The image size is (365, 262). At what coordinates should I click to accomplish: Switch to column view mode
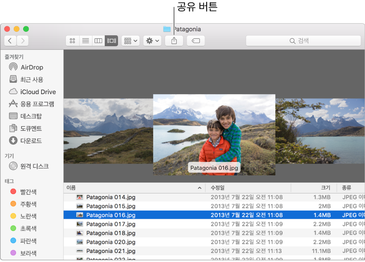coord(98,41)
